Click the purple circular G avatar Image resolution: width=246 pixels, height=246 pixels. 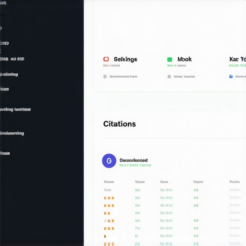pyautogui.click(x=109, y=161)
